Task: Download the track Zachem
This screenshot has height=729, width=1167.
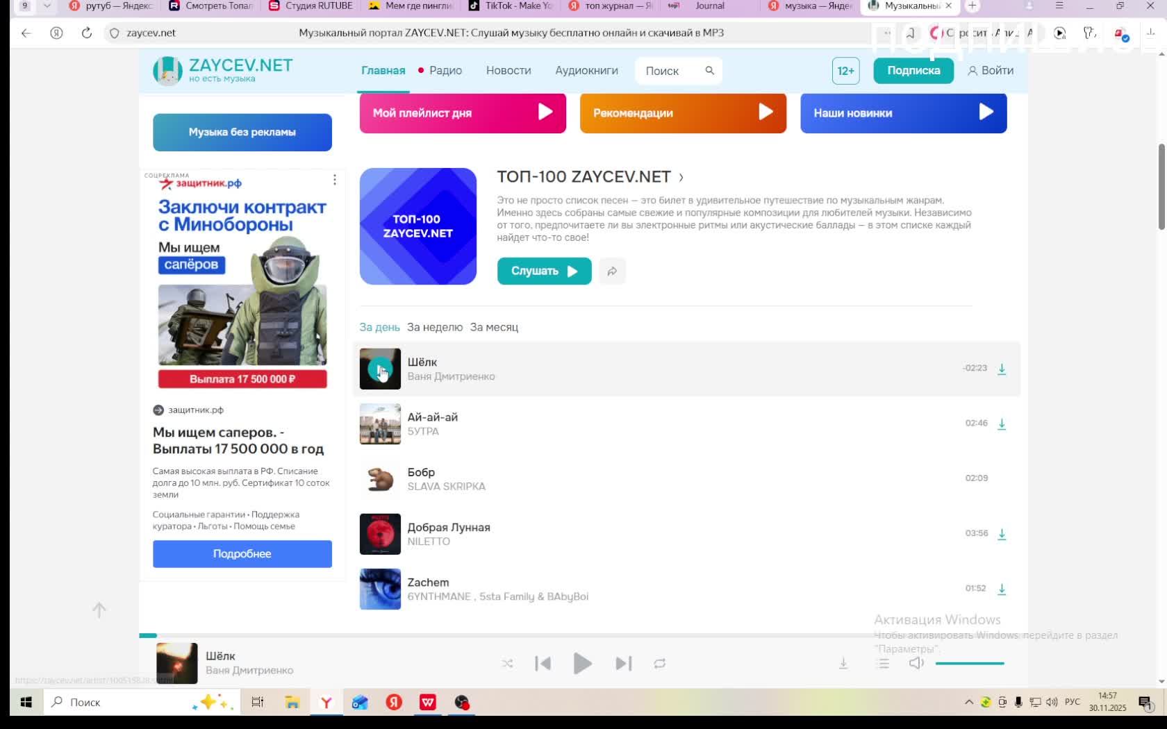Action: point(1002,589)
